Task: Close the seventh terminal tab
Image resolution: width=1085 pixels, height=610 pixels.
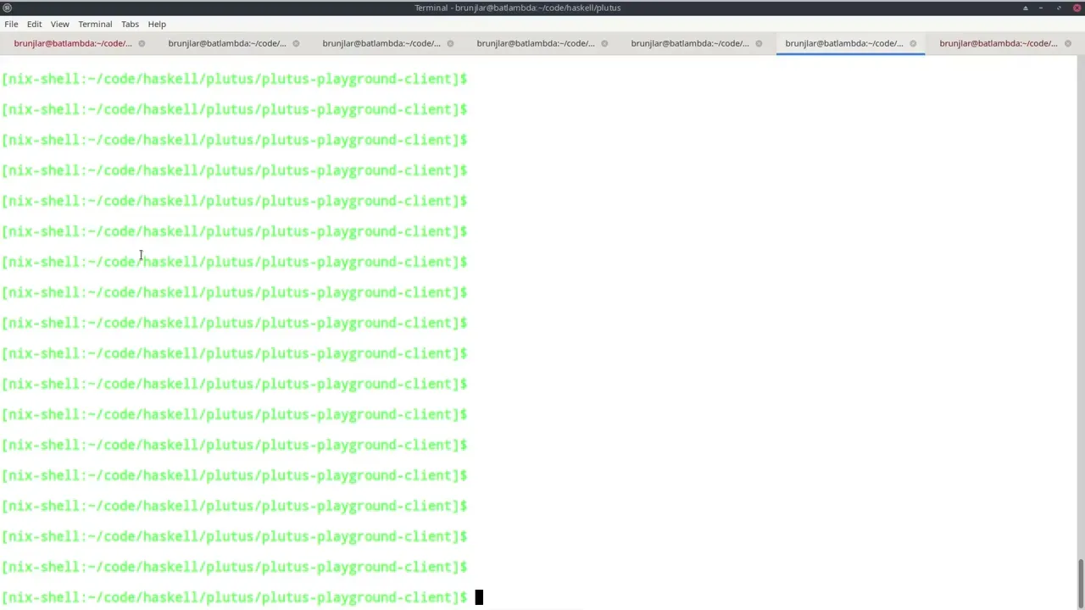Action: click(x=1067, y=43)
